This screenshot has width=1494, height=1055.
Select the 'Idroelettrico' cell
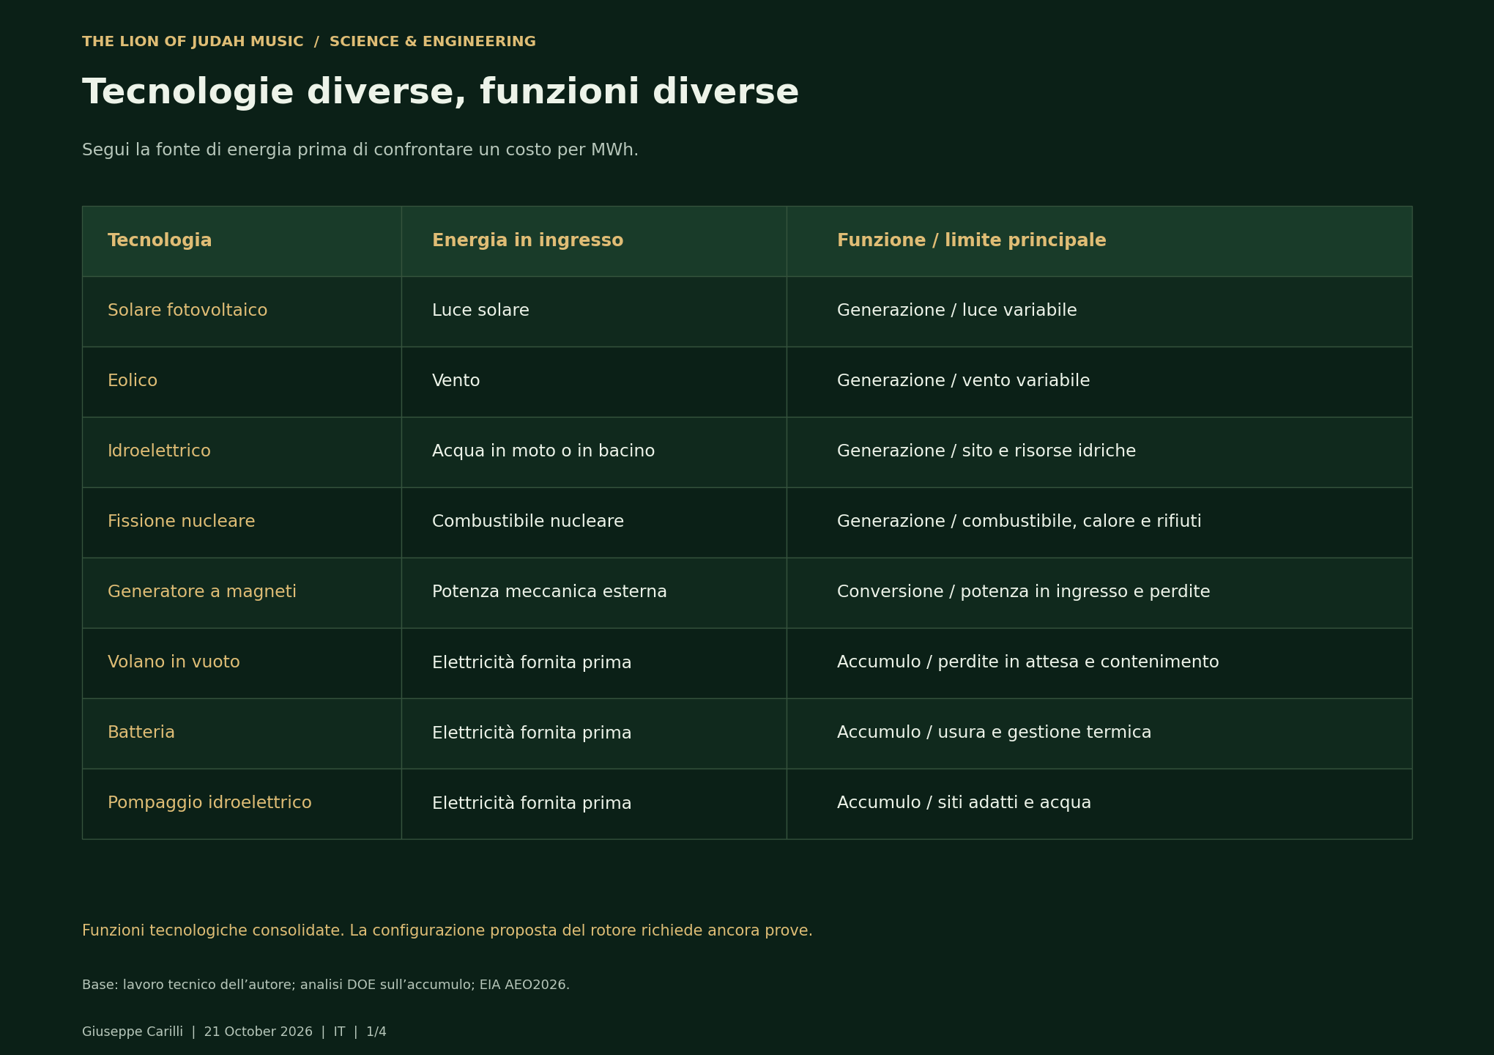[x=242, y=452]
